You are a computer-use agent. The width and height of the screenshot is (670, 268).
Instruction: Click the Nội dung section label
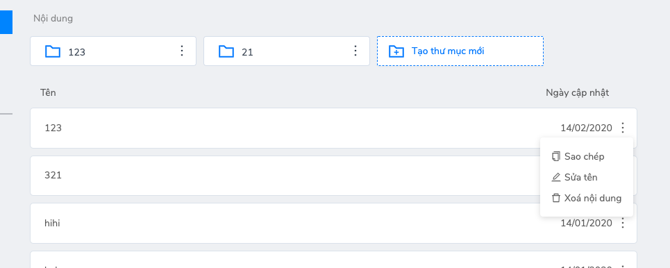tap(53, 18)
